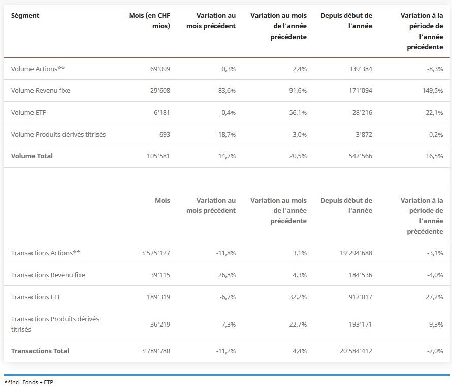Click the Transactions Actions** row label
This screenshot has width=452, height=387.
pyautogui.click(x=46, y=253)
